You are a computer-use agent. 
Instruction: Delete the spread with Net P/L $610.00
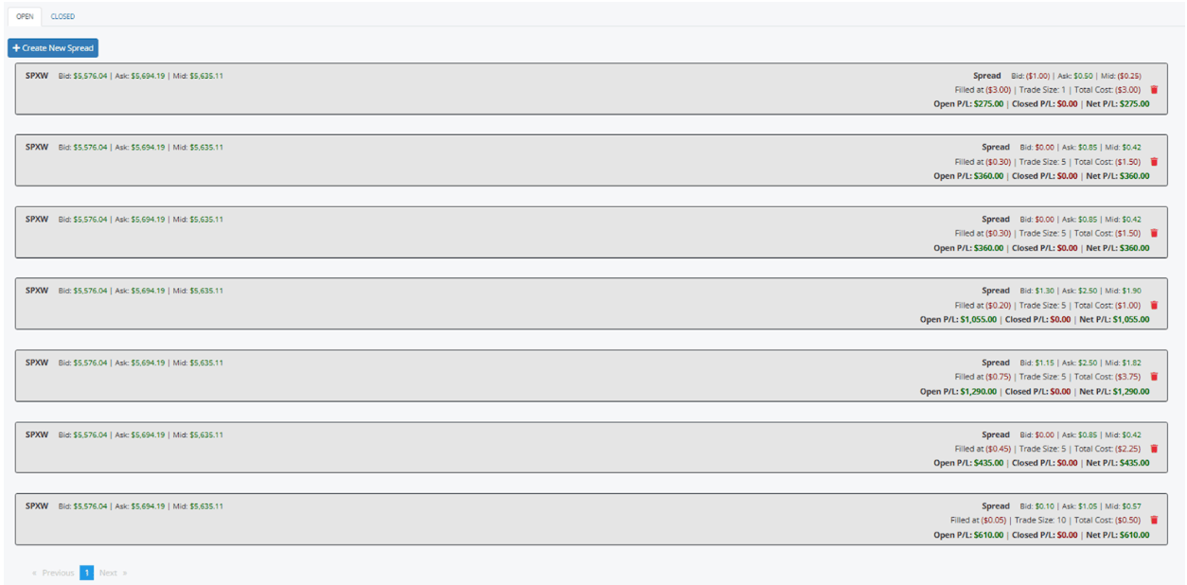(x=1154, y=520)
